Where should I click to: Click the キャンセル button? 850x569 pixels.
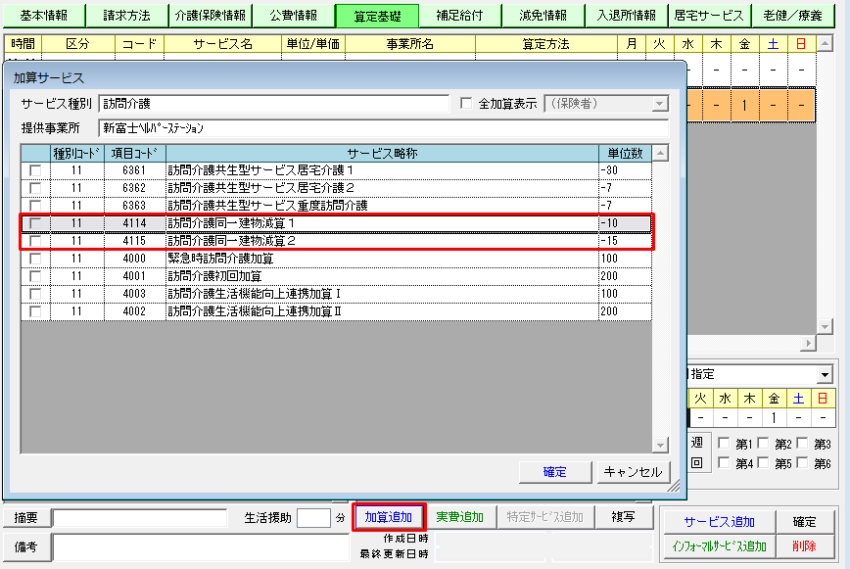click(633, 472)
